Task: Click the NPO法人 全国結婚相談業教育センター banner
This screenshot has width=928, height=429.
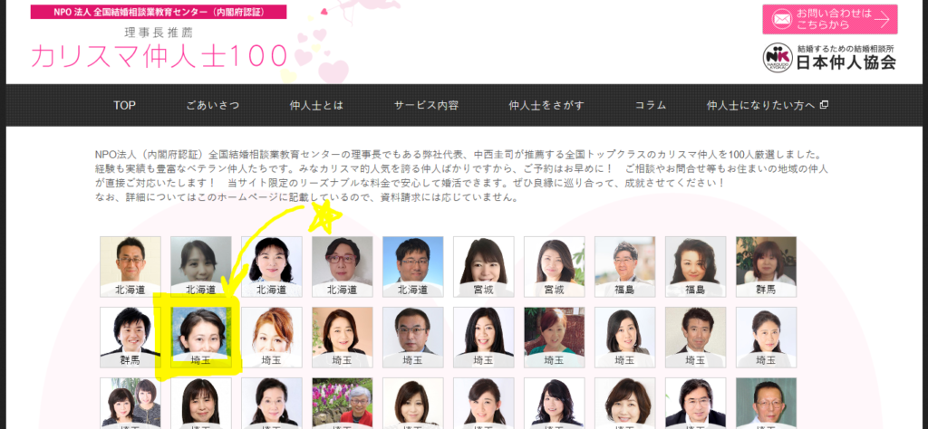Action: (159, 12)
